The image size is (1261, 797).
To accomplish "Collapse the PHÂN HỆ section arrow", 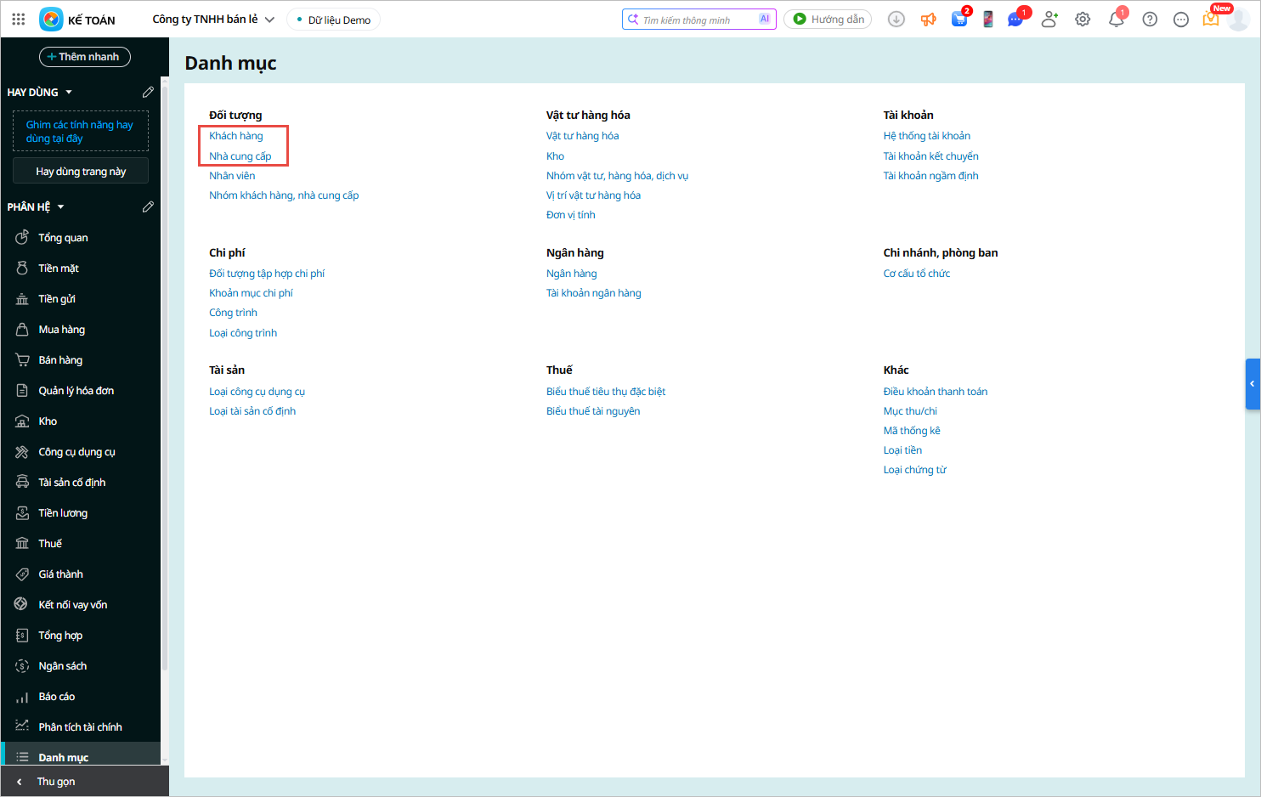I will pos(61,206).
